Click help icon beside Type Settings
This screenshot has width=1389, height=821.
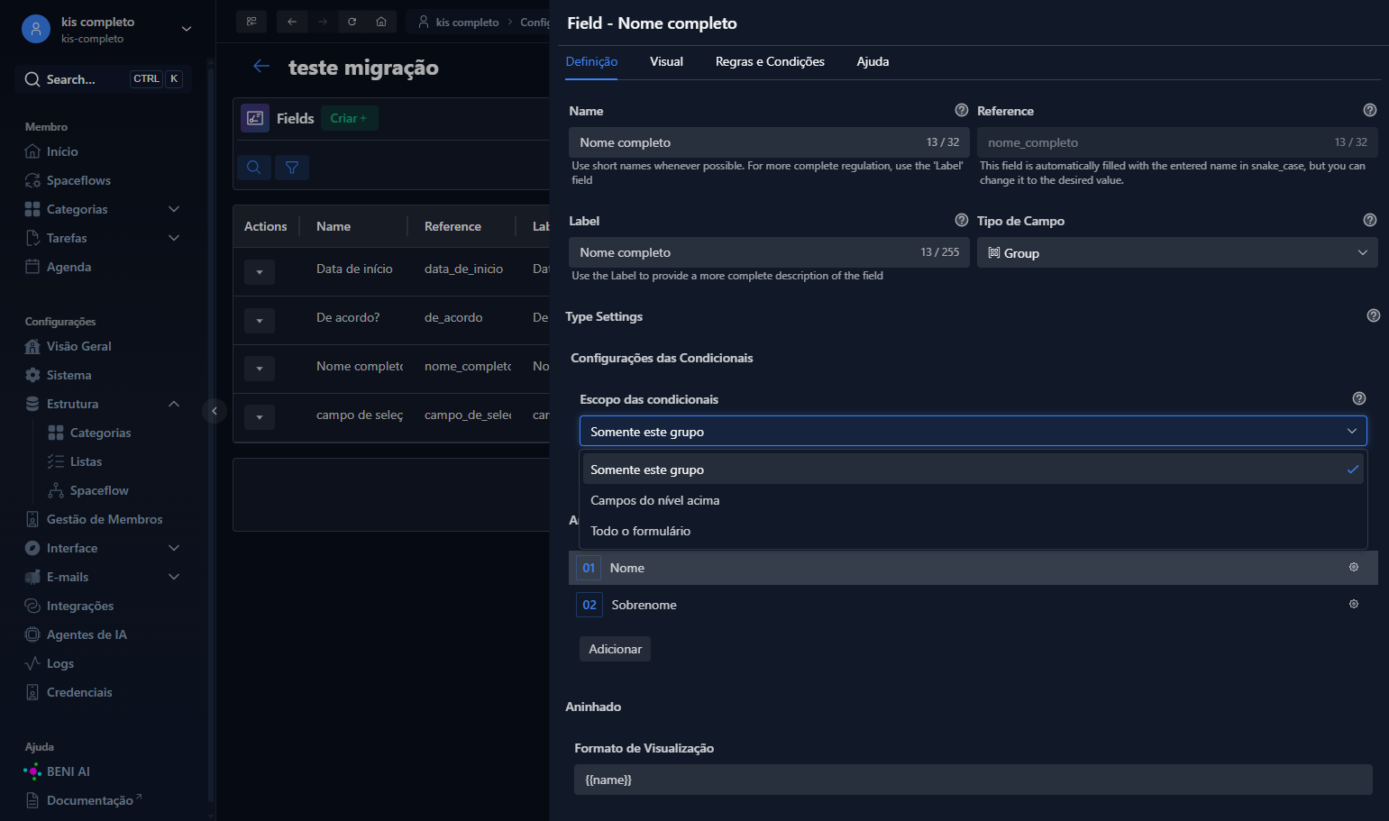click(x=1374, y=315)
